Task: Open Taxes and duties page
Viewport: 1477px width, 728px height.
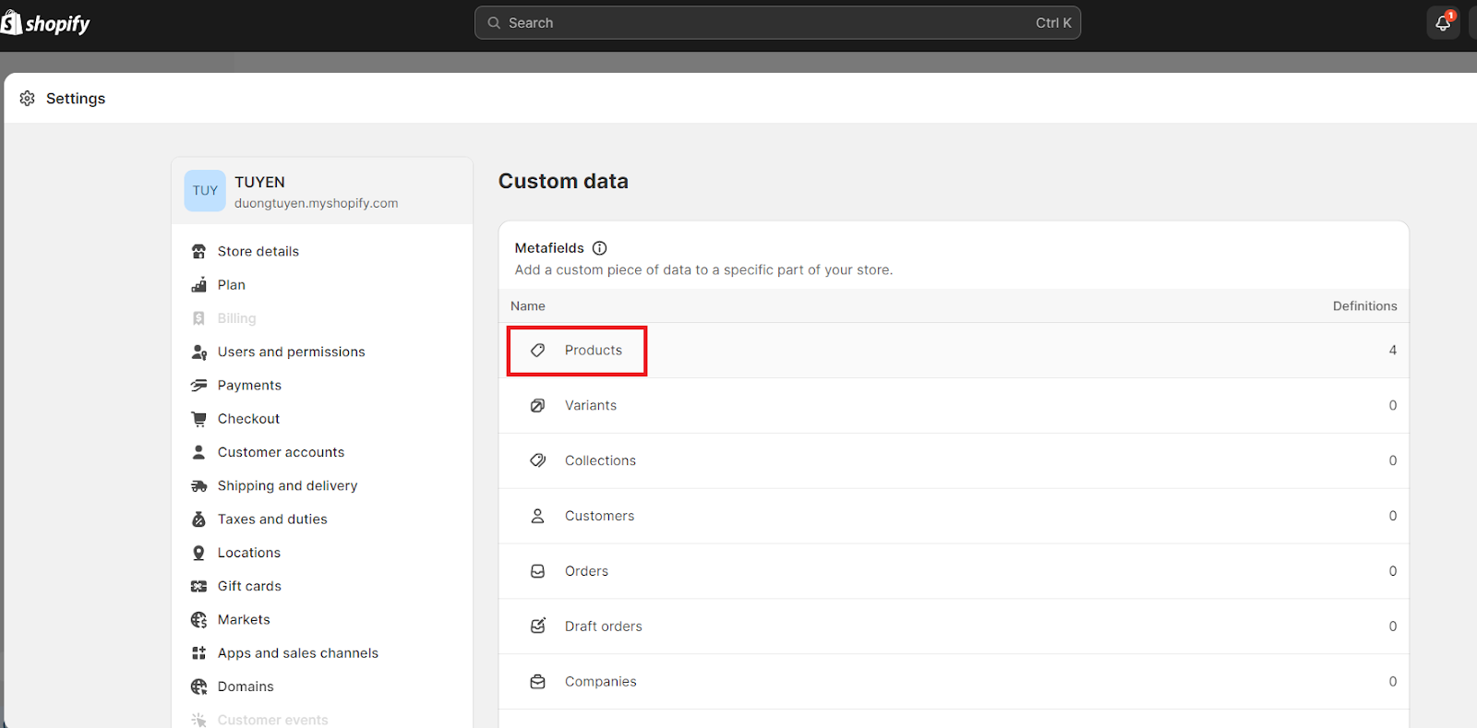Action: click(x=272, y=519)
